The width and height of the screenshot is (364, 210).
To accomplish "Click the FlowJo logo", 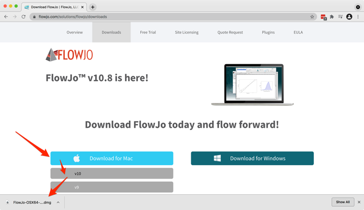I will [x=69, y=55].
